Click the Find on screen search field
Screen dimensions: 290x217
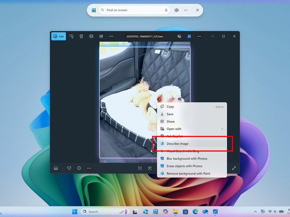click(x=134, y=10)
